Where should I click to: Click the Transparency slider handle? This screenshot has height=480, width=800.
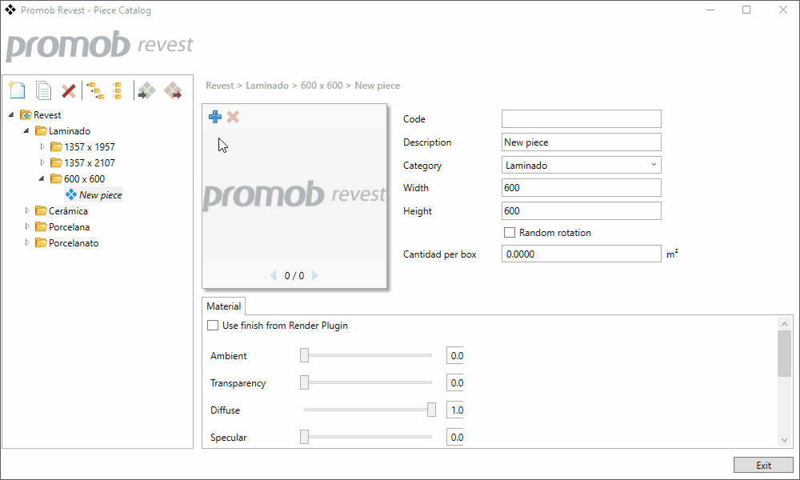pyautogui.click(x=305, y=382)
